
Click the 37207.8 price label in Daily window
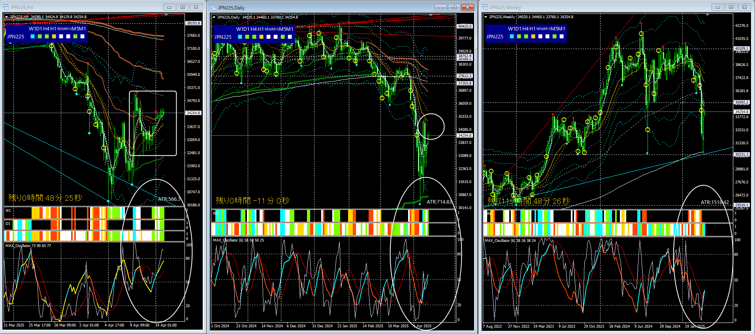465,83
